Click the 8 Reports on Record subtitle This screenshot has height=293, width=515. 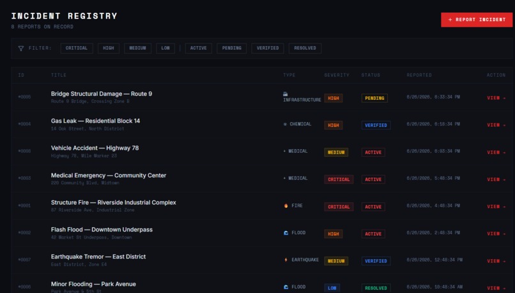(x=42, y=27)
